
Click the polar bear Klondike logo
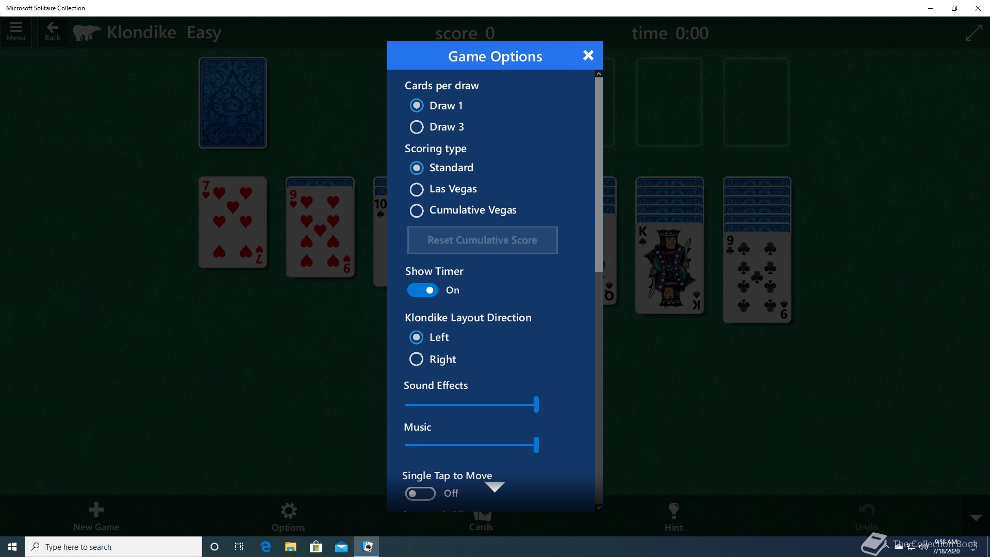coord(87,32)
